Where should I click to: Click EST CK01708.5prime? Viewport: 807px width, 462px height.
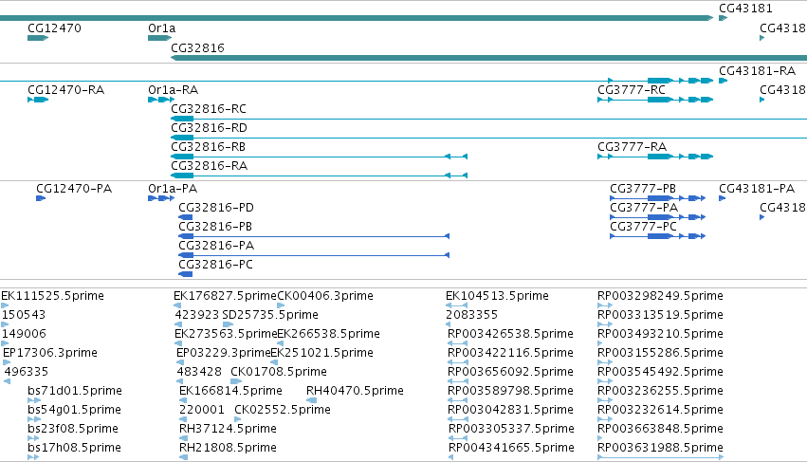(x=279, y=372)
